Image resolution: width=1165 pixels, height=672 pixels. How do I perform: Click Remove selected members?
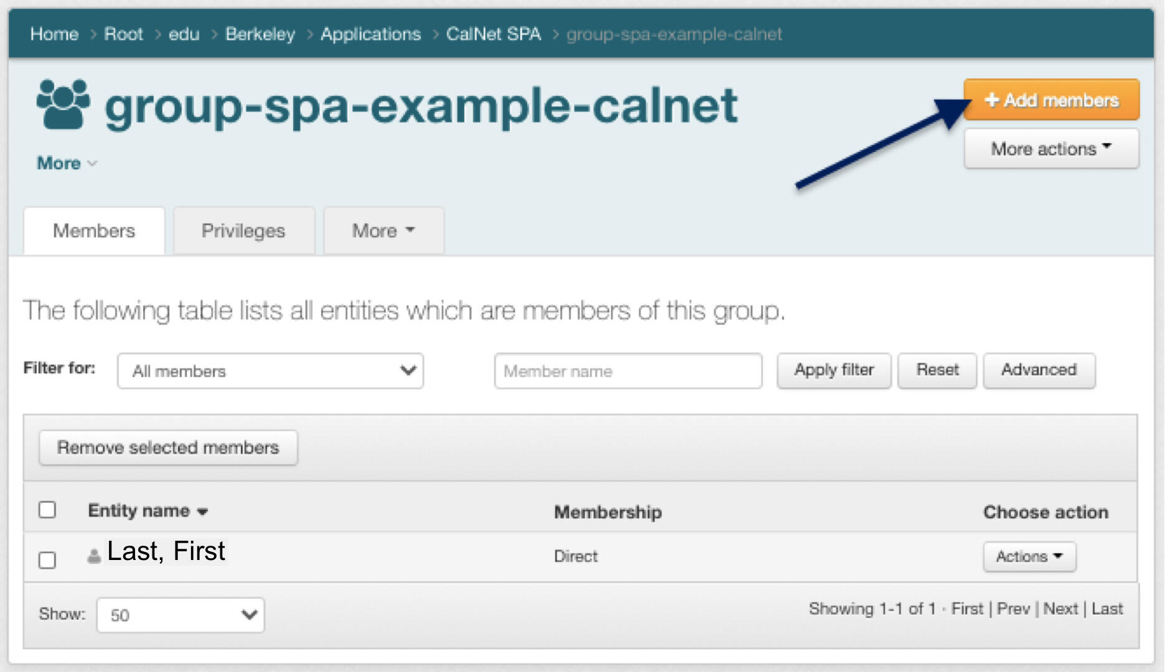168,447
